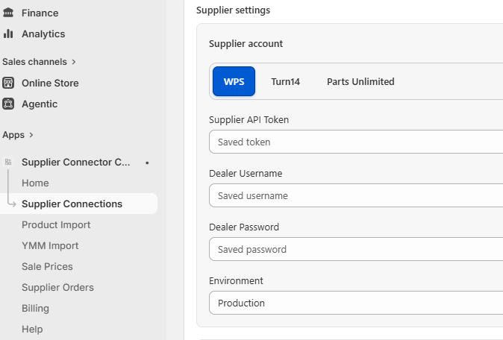503x340 pixels.
Task: Go to the app Home page
Action: (35, 183)
